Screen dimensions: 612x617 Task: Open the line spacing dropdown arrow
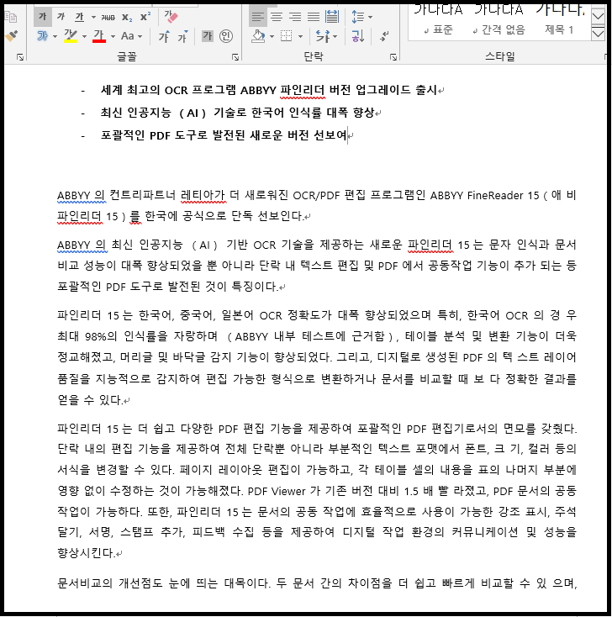(x=370, y=17)
